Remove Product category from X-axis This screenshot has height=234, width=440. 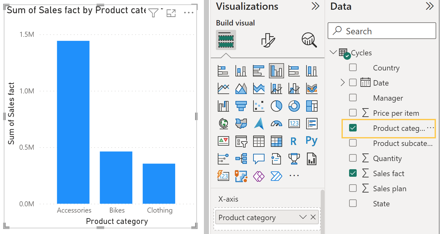(313, 217)
